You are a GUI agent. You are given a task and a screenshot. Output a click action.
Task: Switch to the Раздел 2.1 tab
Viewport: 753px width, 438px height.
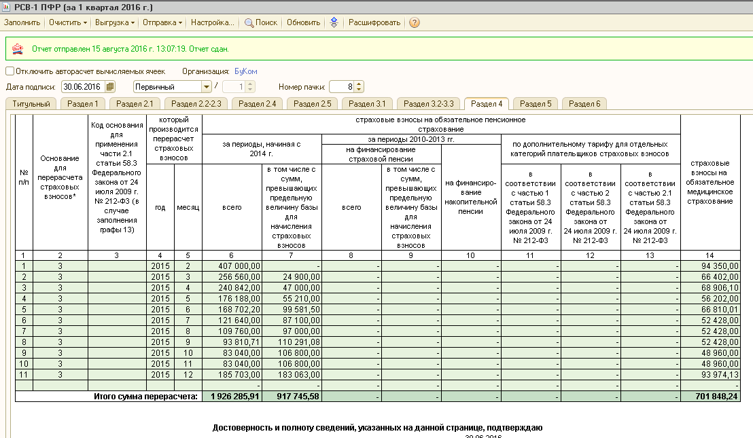pos(135,104)
